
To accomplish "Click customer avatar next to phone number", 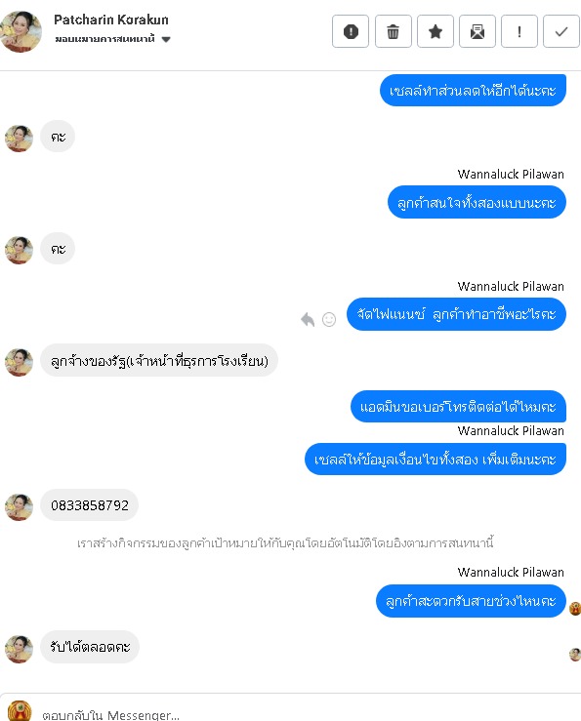I will (x=19, y=507).
